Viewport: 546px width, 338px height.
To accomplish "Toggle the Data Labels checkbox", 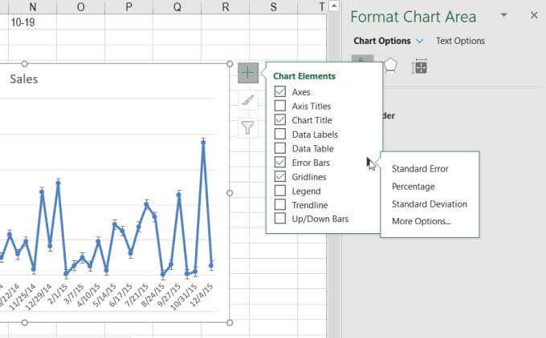I will 280,135.
